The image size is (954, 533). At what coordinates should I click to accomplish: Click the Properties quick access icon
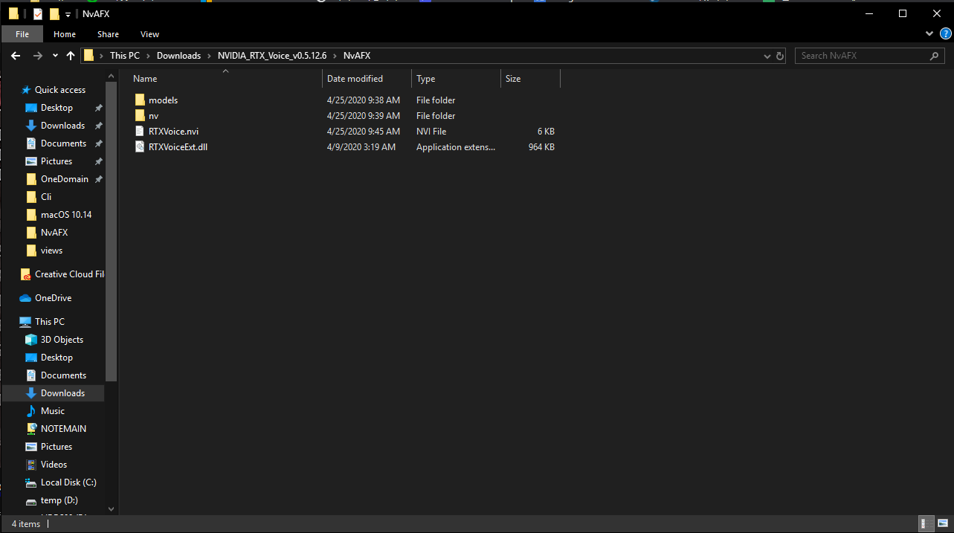(38, 14)
